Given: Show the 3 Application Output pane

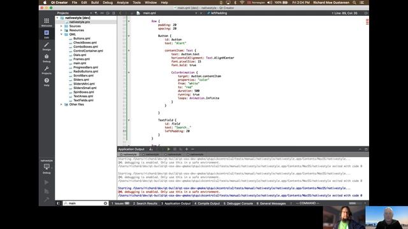Looking at the screenshot, I should 176,204.
